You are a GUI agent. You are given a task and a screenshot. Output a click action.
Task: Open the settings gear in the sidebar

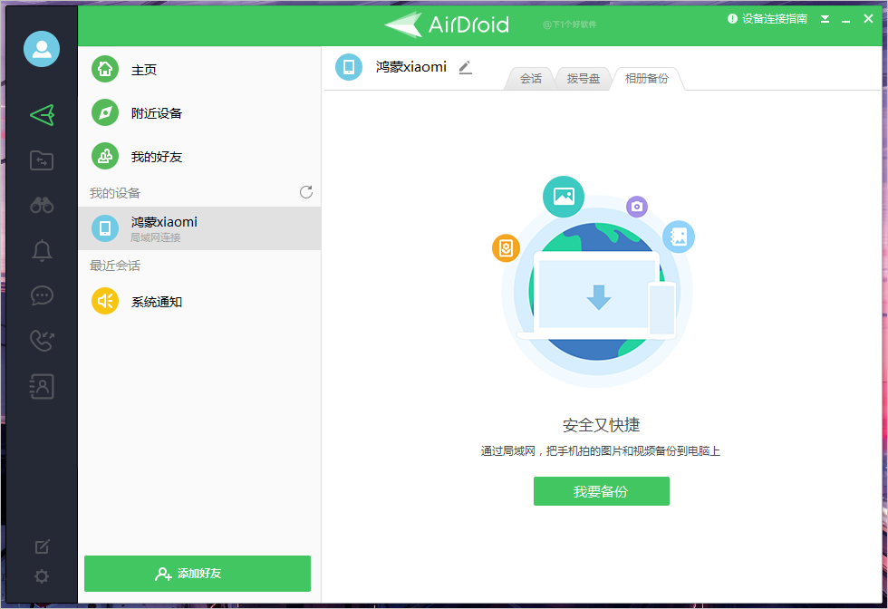tap(42, 576)
